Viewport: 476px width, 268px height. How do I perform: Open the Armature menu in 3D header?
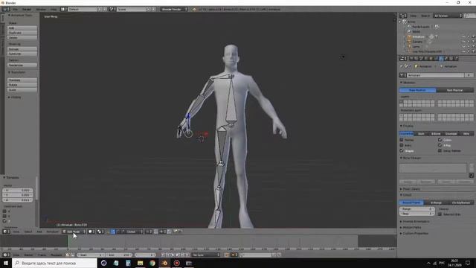52,232
